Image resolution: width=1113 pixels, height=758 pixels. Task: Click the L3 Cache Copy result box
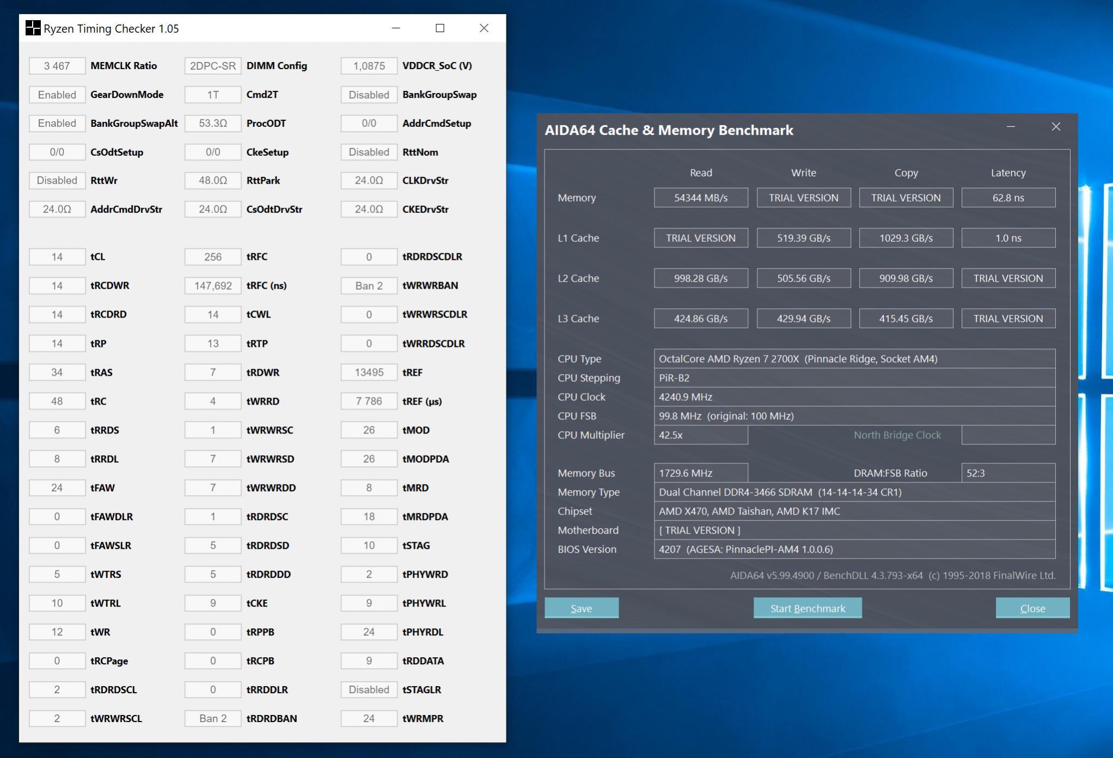[906, 319]
